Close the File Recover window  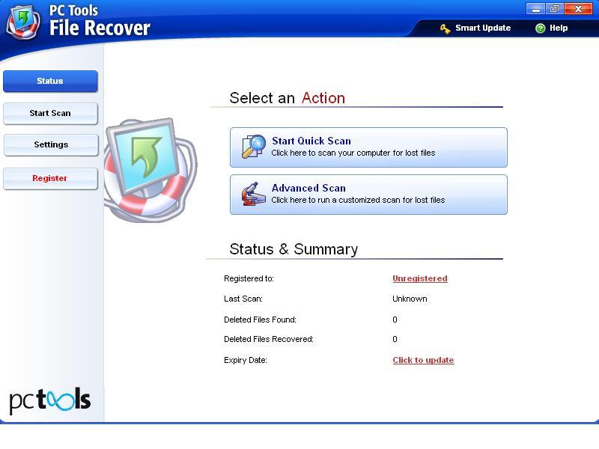(x=579, y=9)
